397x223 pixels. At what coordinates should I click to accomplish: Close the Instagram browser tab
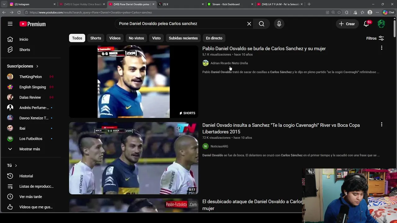[55, 4]
